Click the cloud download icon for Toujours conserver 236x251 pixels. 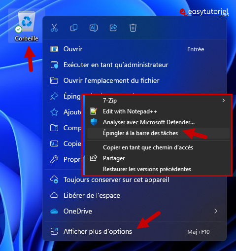pyautogui.click(x=54, y=179)
